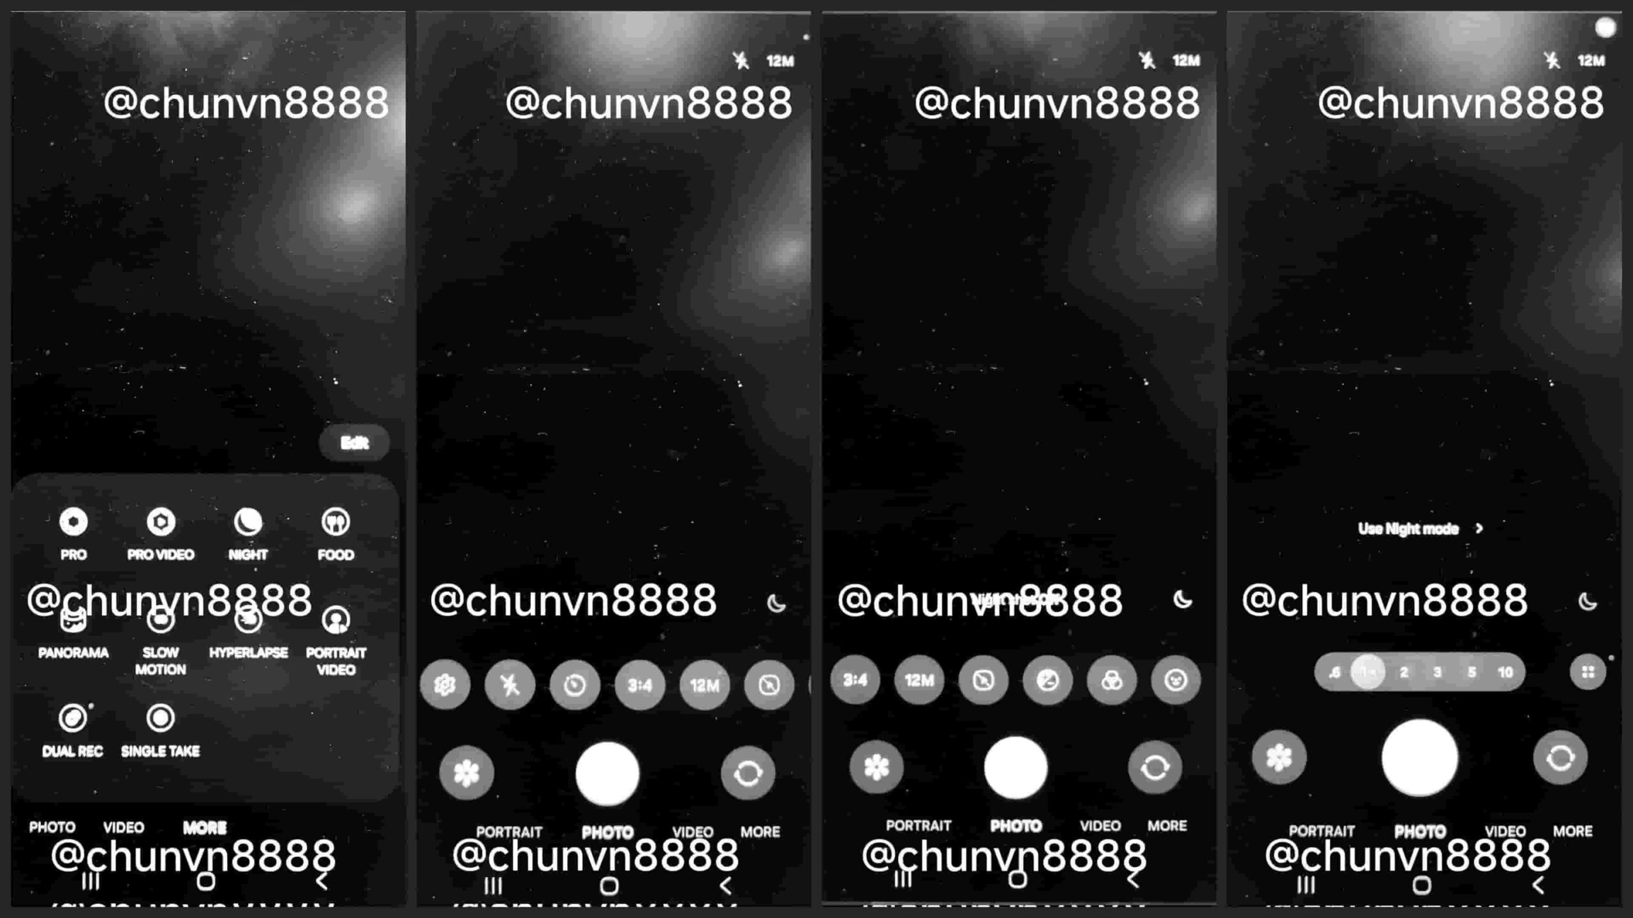Select the SINGLE TAKE mode icon
This screenshot has width=1633, height=918.
click(159, 717)
